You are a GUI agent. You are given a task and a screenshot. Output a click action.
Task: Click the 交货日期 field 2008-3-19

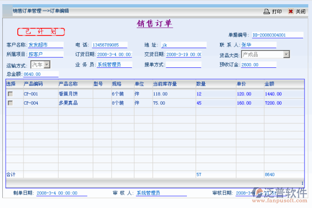(184, 55)
